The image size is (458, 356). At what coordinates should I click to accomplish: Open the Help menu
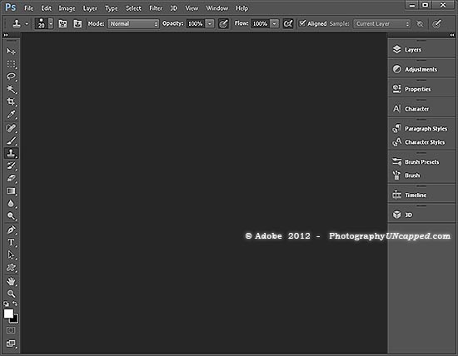coord(241,8)
